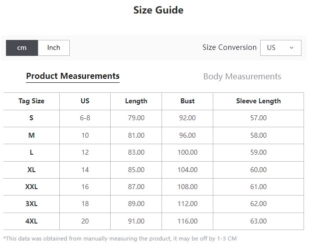Select the M size row label
Screen dimensions: 309x248
coord(31,135)
